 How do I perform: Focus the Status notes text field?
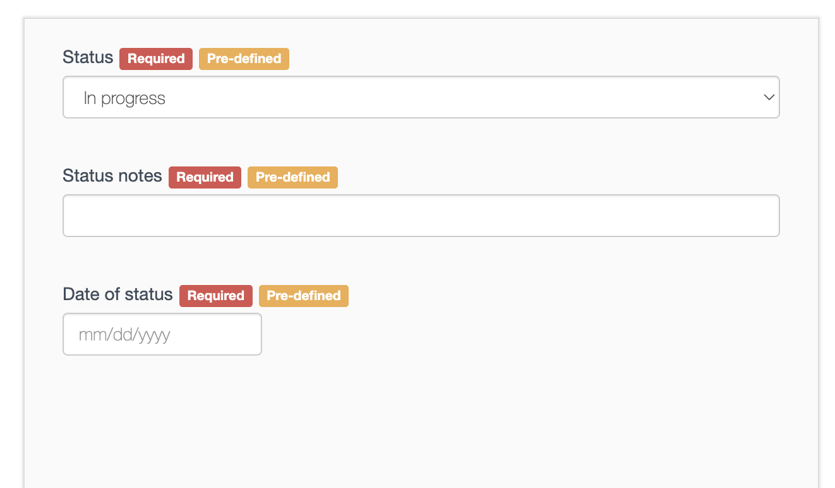(x=421, y=216)
